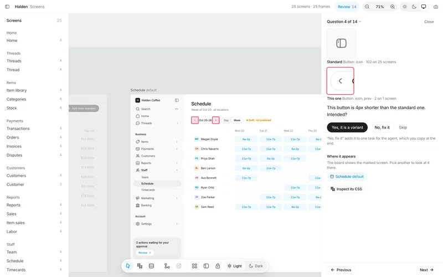
Task: Choose No, fix it
Action: (x=382, y=127)
